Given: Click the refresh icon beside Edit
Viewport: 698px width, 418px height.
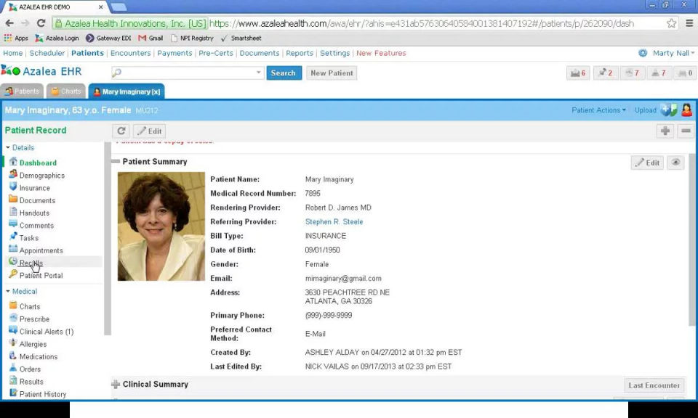Looking at the screenshot, I should tap(121, 131).
